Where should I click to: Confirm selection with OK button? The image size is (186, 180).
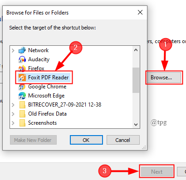pos(86,140)
